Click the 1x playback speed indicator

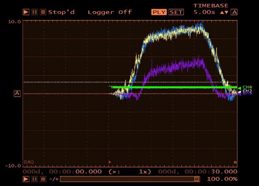[143, 171]
